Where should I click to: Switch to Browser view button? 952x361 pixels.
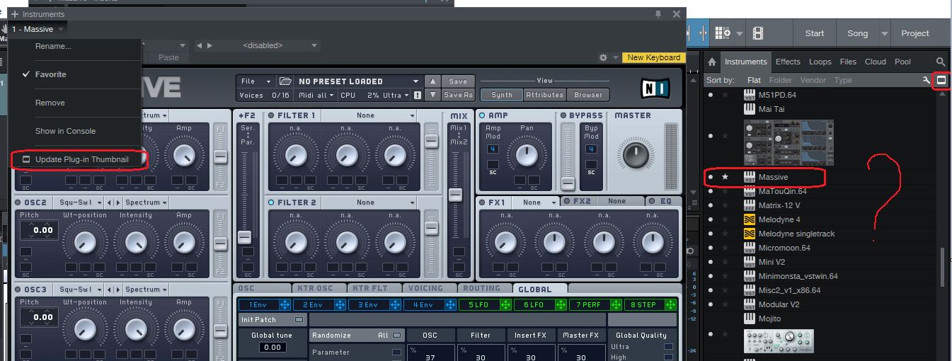click(588, 95)
